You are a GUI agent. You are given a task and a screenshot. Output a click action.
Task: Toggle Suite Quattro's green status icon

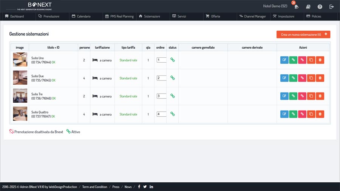pos(172,114)
